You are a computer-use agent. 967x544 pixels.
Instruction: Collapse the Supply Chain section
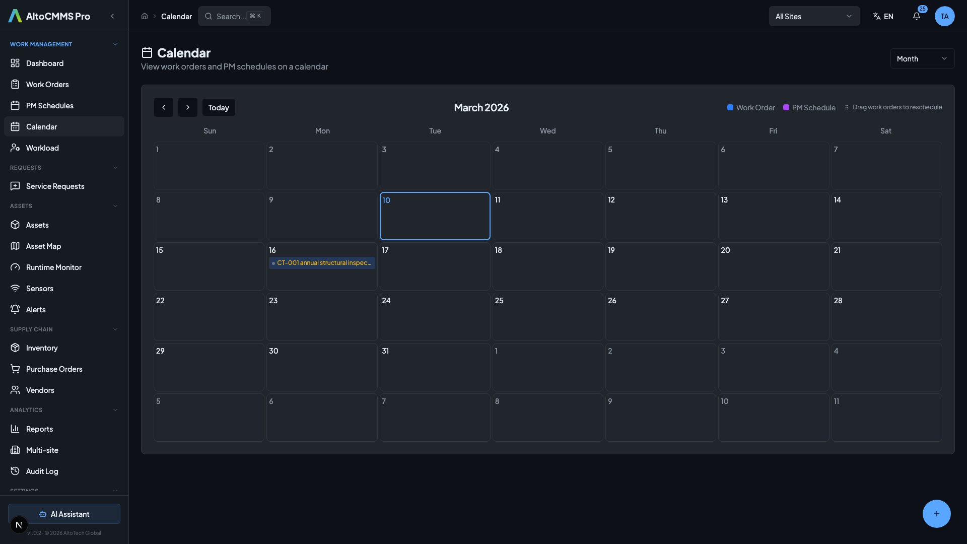pos(115,329)
